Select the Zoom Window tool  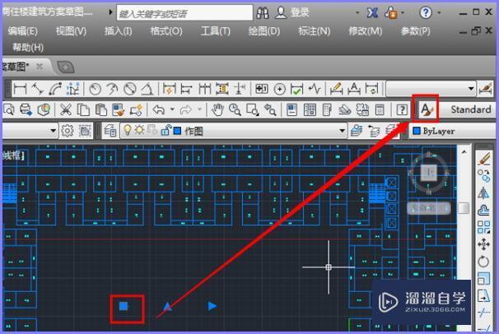point(253,110)
